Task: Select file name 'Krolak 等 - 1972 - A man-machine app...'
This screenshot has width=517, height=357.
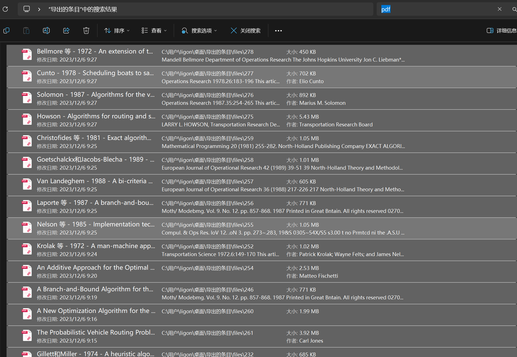Action: [96, 246]
